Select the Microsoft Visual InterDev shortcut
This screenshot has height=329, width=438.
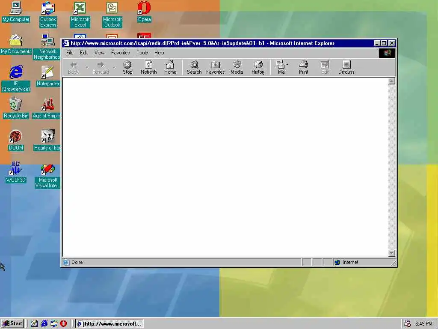48,176
